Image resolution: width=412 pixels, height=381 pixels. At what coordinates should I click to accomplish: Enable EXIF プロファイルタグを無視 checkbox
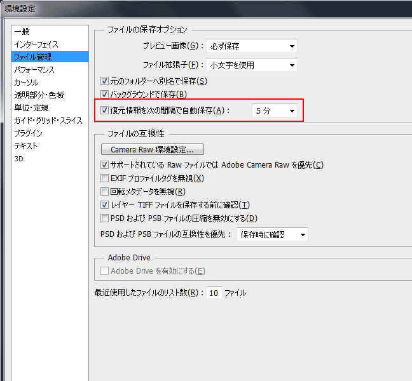(x=106, y=178)
